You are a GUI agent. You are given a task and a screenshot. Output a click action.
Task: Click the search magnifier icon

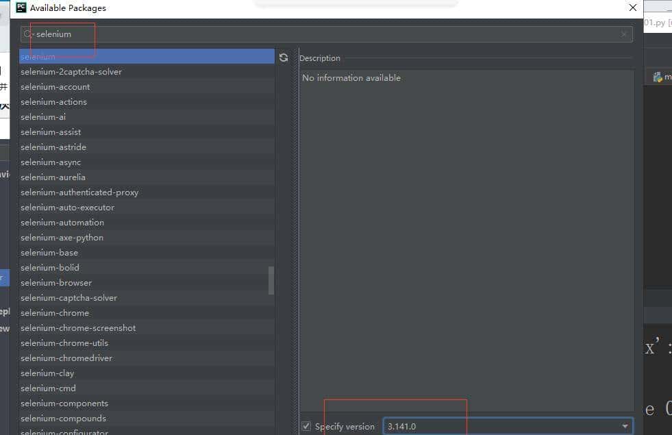27,34
